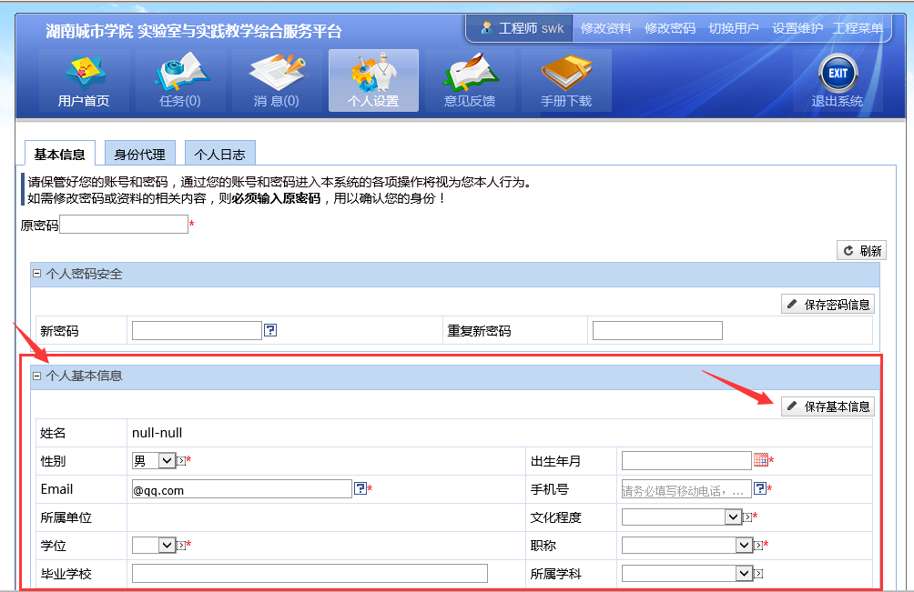Screen dimensions: 914x592
Task: Click the 刷新 refresh button
Action: pos(861,251)
